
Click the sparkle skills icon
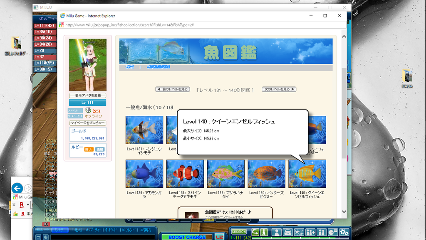click(x=299, y=232)
